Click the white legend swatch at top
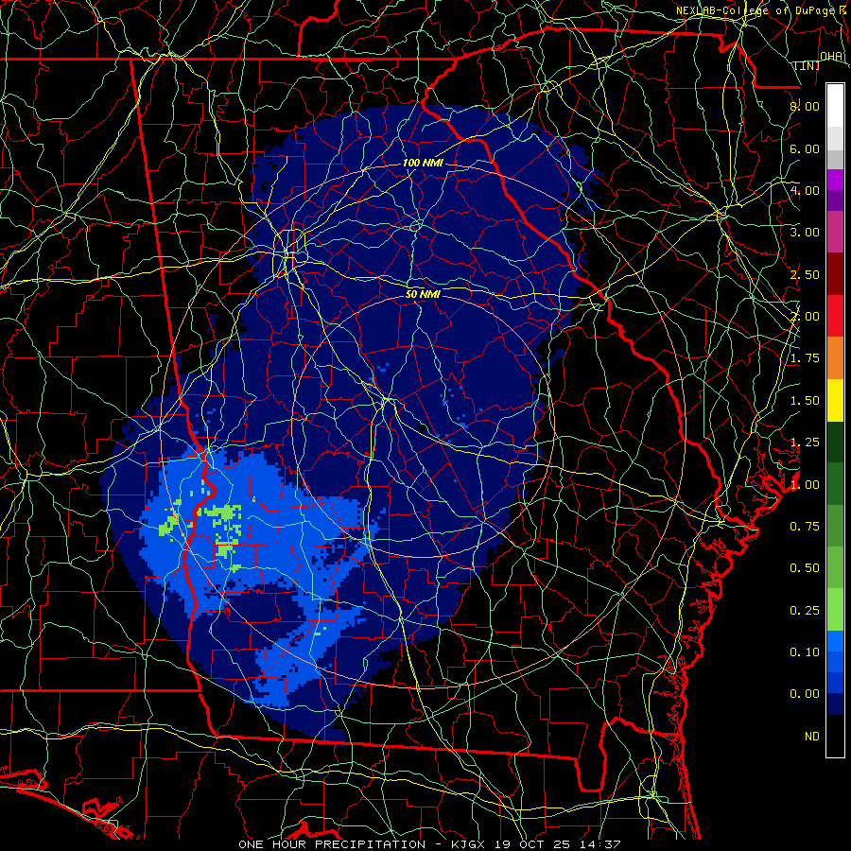 click(x=835, y=106)
